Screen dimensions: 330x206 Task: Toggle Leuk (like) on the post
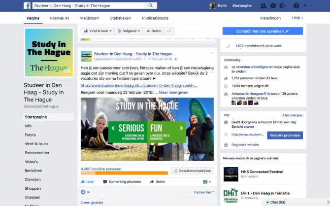tap(88, 181)
